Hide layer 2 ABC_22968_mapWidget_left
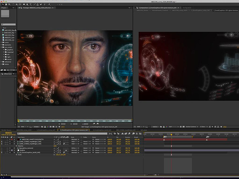Viewport: 239px width, 179px height. 2,142
